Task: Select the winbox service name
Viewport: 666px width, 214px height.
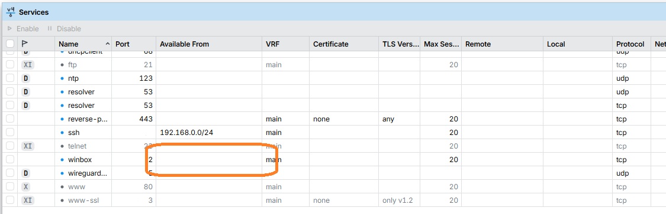Action: 79,159
